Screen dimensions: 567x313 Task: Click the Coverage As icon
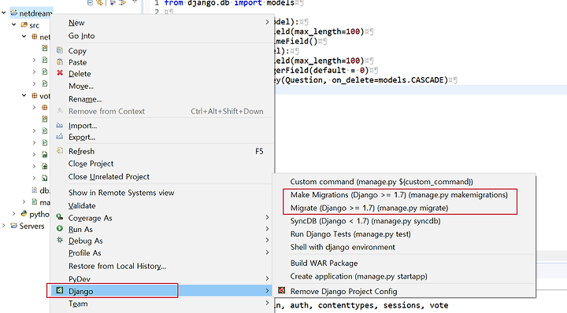[60, 217]
